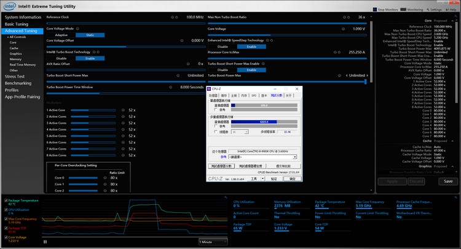Click the info icon for Core 0 ratio limit
Image resolution: width=461 pixels, height=249 pixels.
(105, 178)
